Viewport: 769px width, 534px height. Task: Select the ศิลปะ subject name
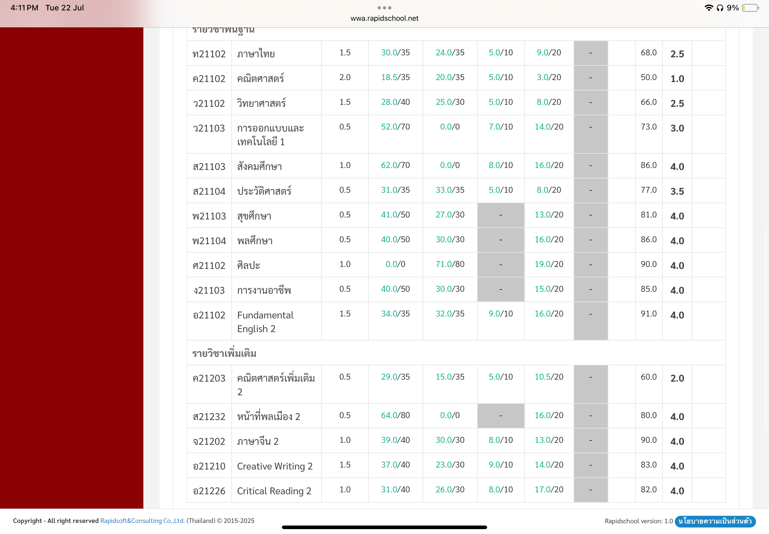(248, 265)
